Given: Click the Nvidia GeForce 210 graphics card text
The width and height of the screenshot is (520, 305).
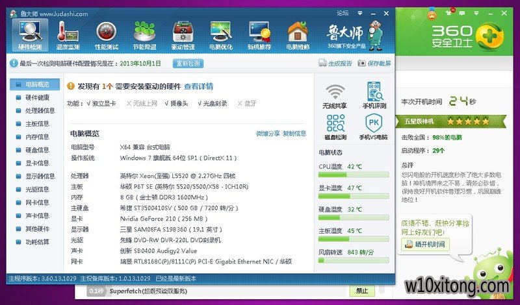Looking at the screenshot, I should pos(164,219).
